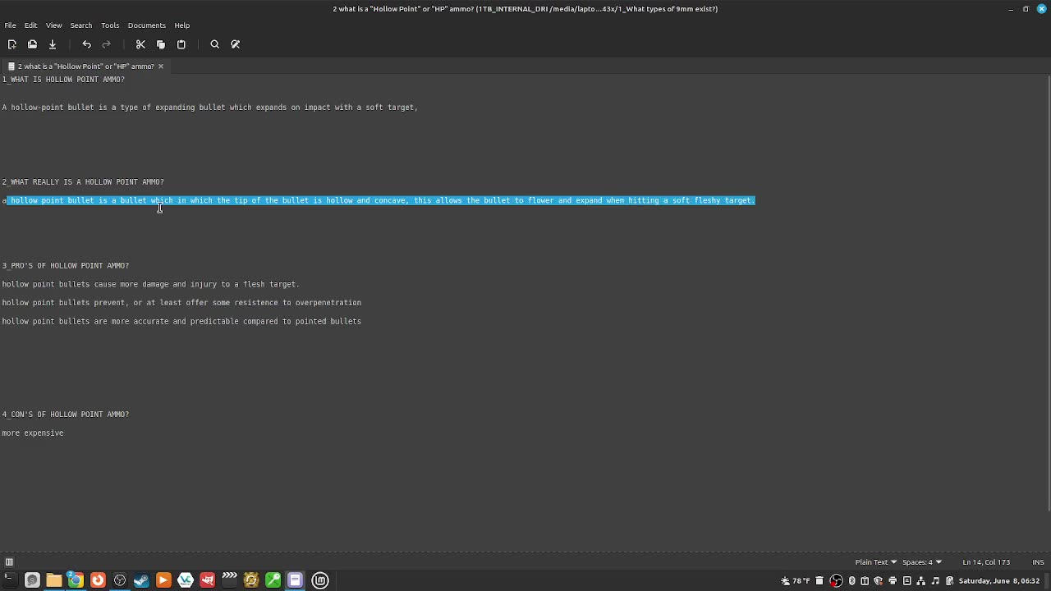The image size is (1051, 591).
Task: Open the Plain Text language dropdown
Action: click(x=875, y=562)
